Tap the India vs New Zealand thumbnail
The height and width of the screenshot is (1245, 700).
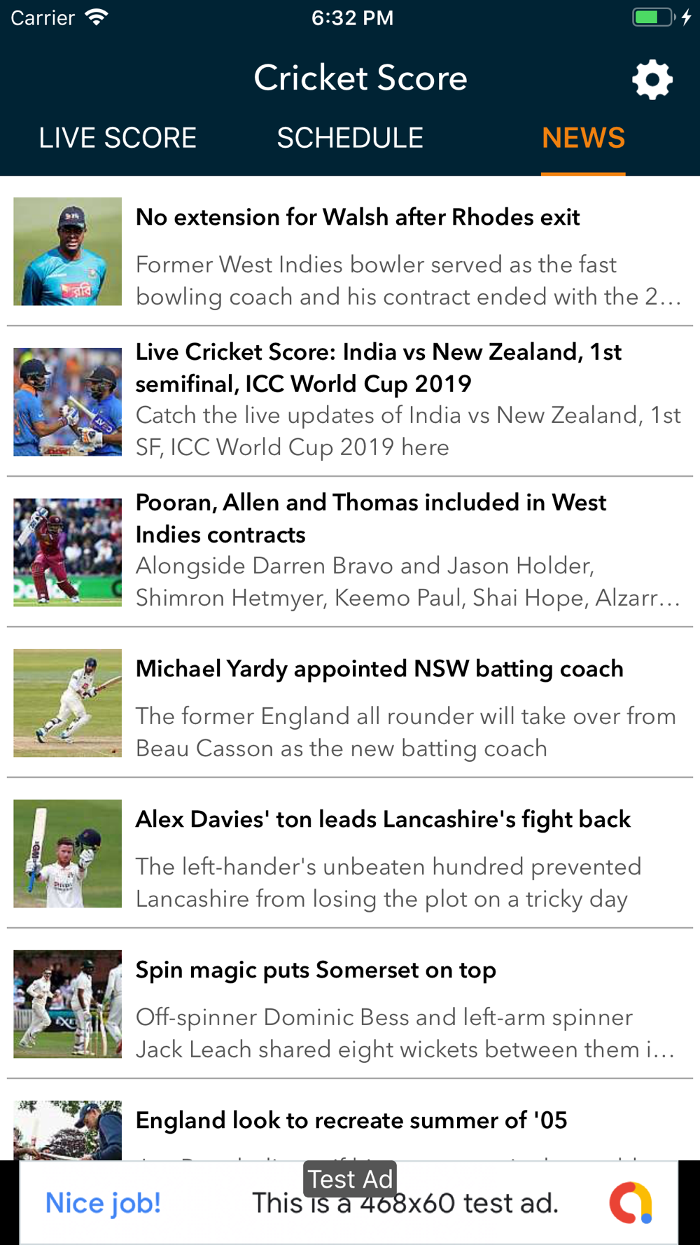point(67,402)
